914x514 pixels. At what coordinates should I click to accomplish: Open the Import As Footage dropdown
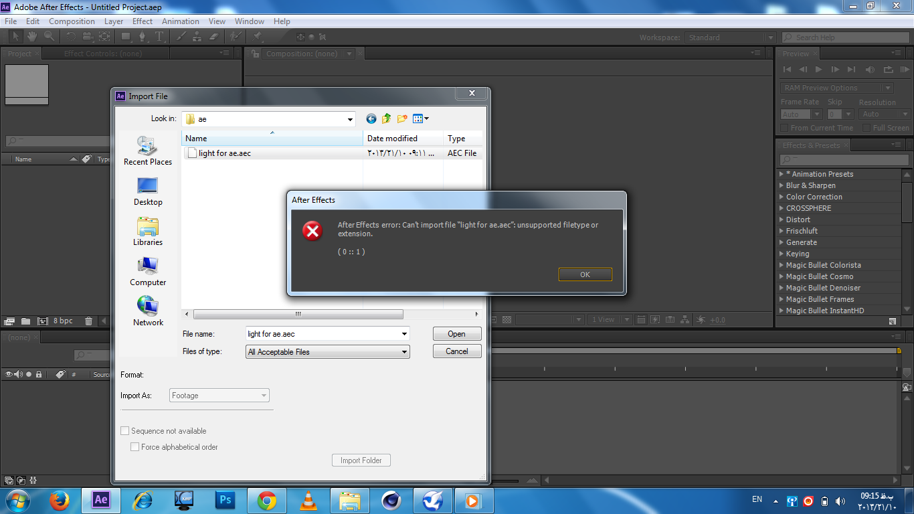(x=219, y=396)
